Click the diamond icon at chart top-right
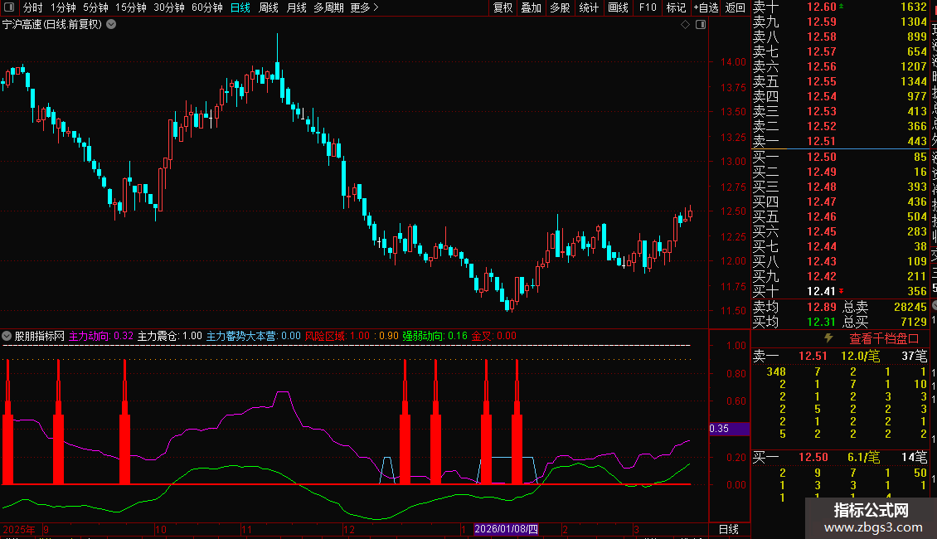The image size is (937, 539). [686, 25]
